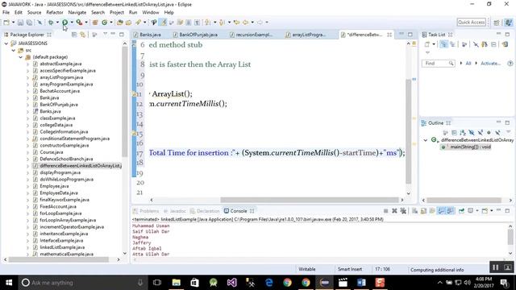
Task: Run the program with the green Run button
Action: (64, 23)
